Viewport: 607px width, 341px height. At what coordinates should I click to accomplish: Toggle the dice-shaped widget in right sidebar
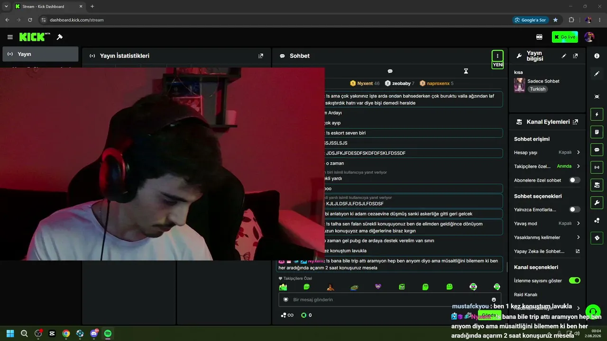coord(597,238)
